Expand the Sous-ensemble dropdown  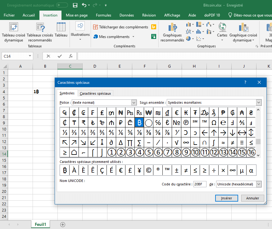259,103
